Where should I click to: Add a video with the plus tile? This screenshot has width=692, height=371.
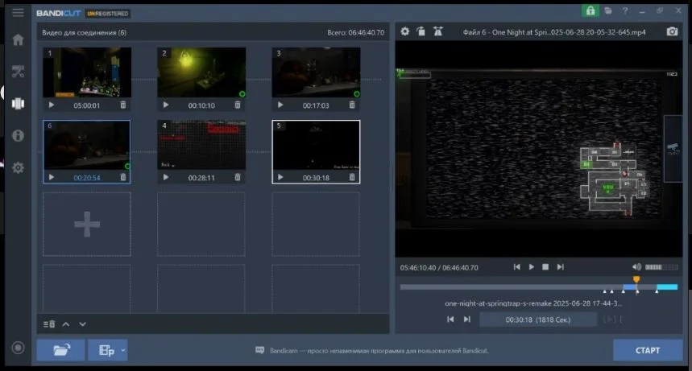point(87,224)
